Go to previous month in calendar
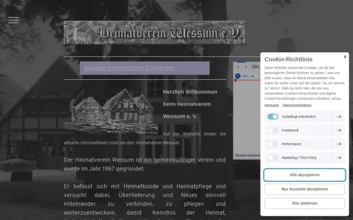The height and width of the screenshot is (220, 353). click(238, 67)
